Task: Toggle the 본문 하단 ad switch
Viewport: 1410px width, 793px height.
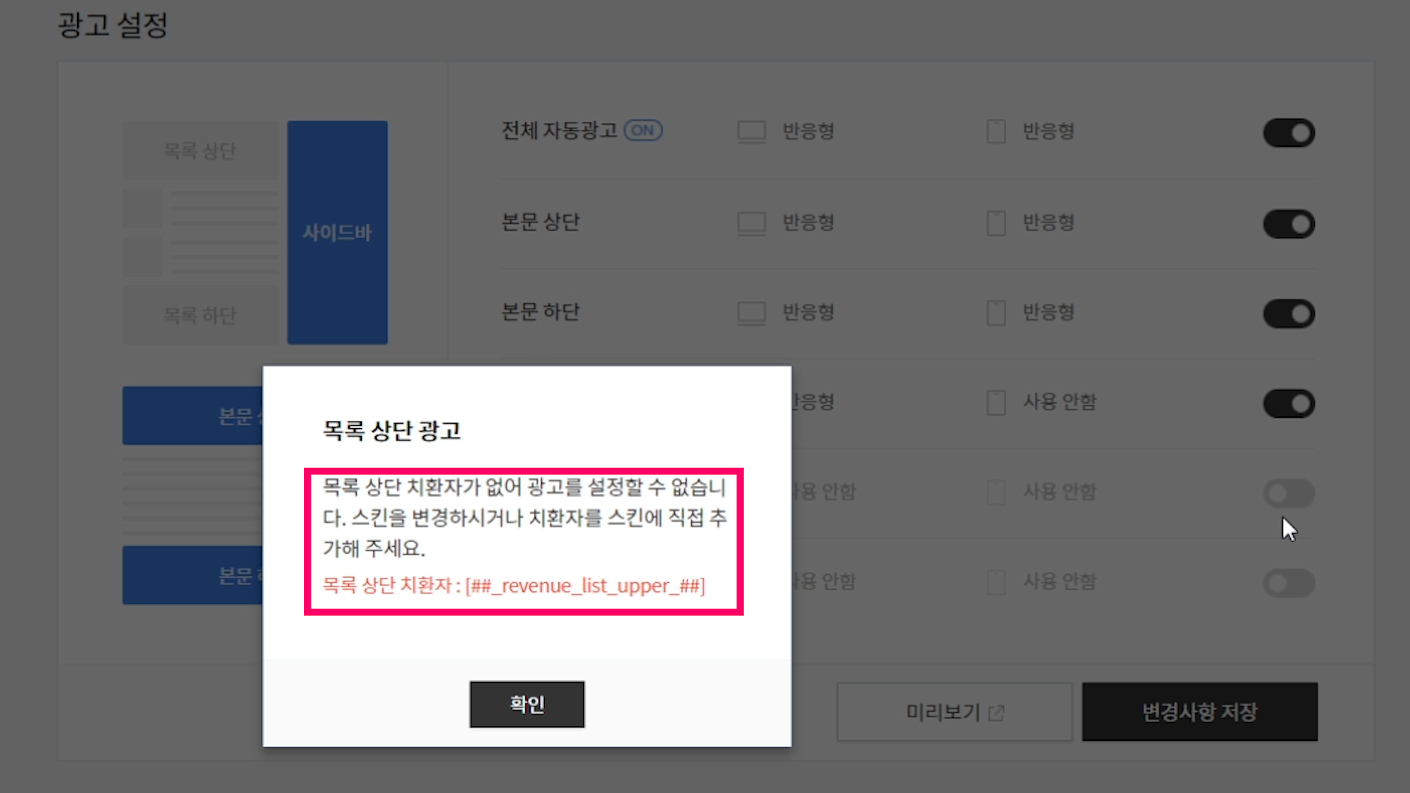Action: [x=1289, y=314]
